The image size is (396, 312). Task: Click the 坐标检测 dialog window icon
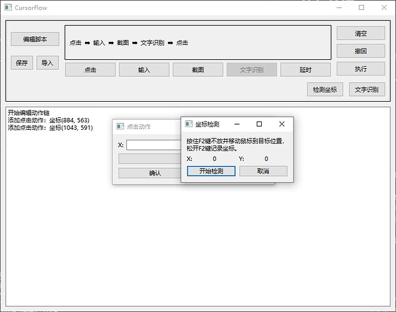point(189,124)
